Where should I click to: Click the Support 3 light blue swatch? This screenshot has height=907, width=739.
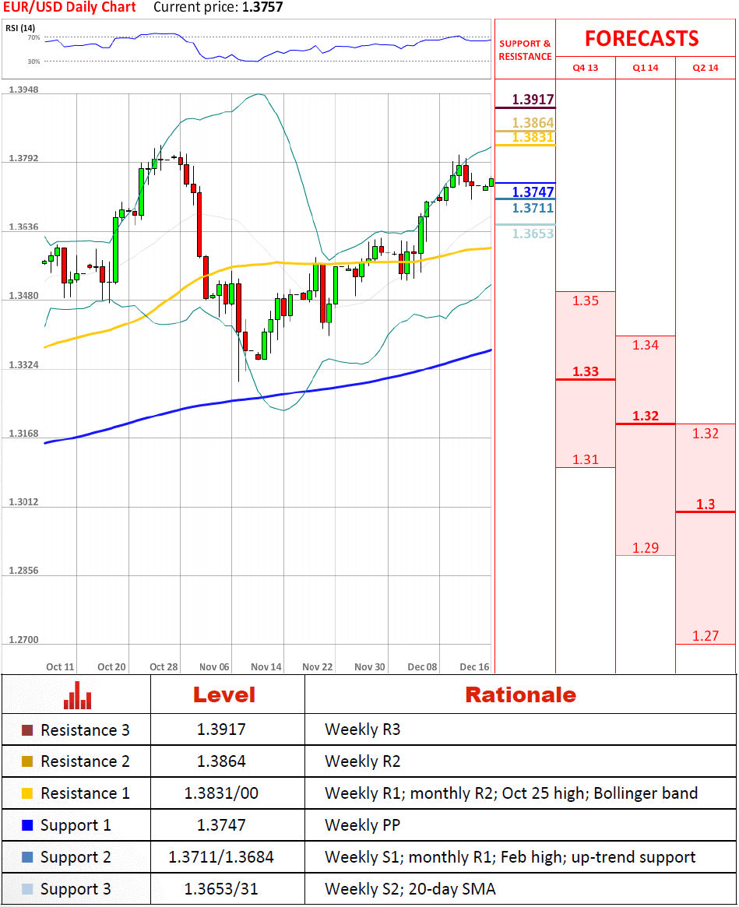pos(28,890)
